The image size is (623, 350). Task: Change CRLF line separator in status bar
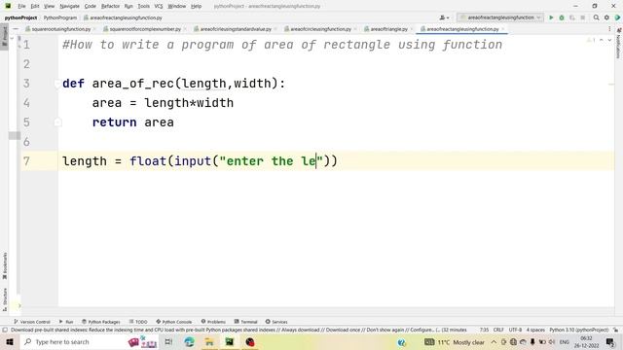click(x=498, y=330)
